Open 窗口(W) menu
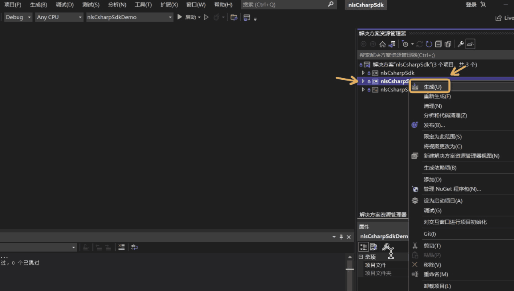 point(196,4)
